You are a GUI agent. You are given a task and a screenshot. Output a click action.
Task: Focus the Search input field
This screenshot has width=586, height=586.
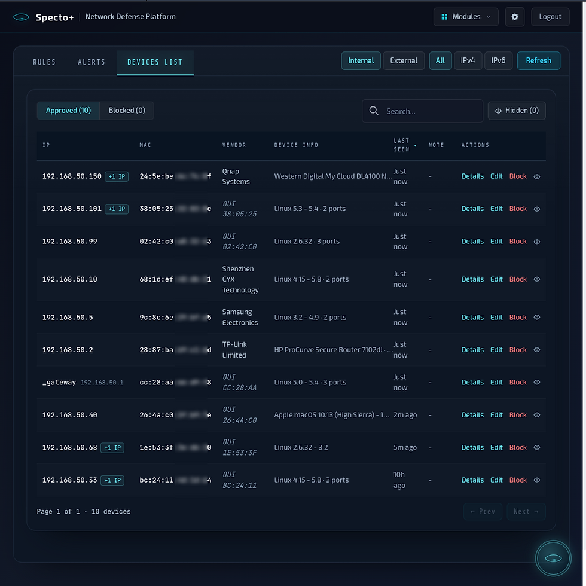(422, 111)
